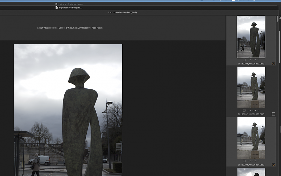Click the color label square under the M10C5822 thumbnail
Viewport: 281px width, 176px height.
point(244,60)
